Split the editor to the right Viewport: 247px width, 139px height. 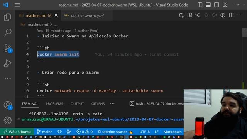point(231,15)
